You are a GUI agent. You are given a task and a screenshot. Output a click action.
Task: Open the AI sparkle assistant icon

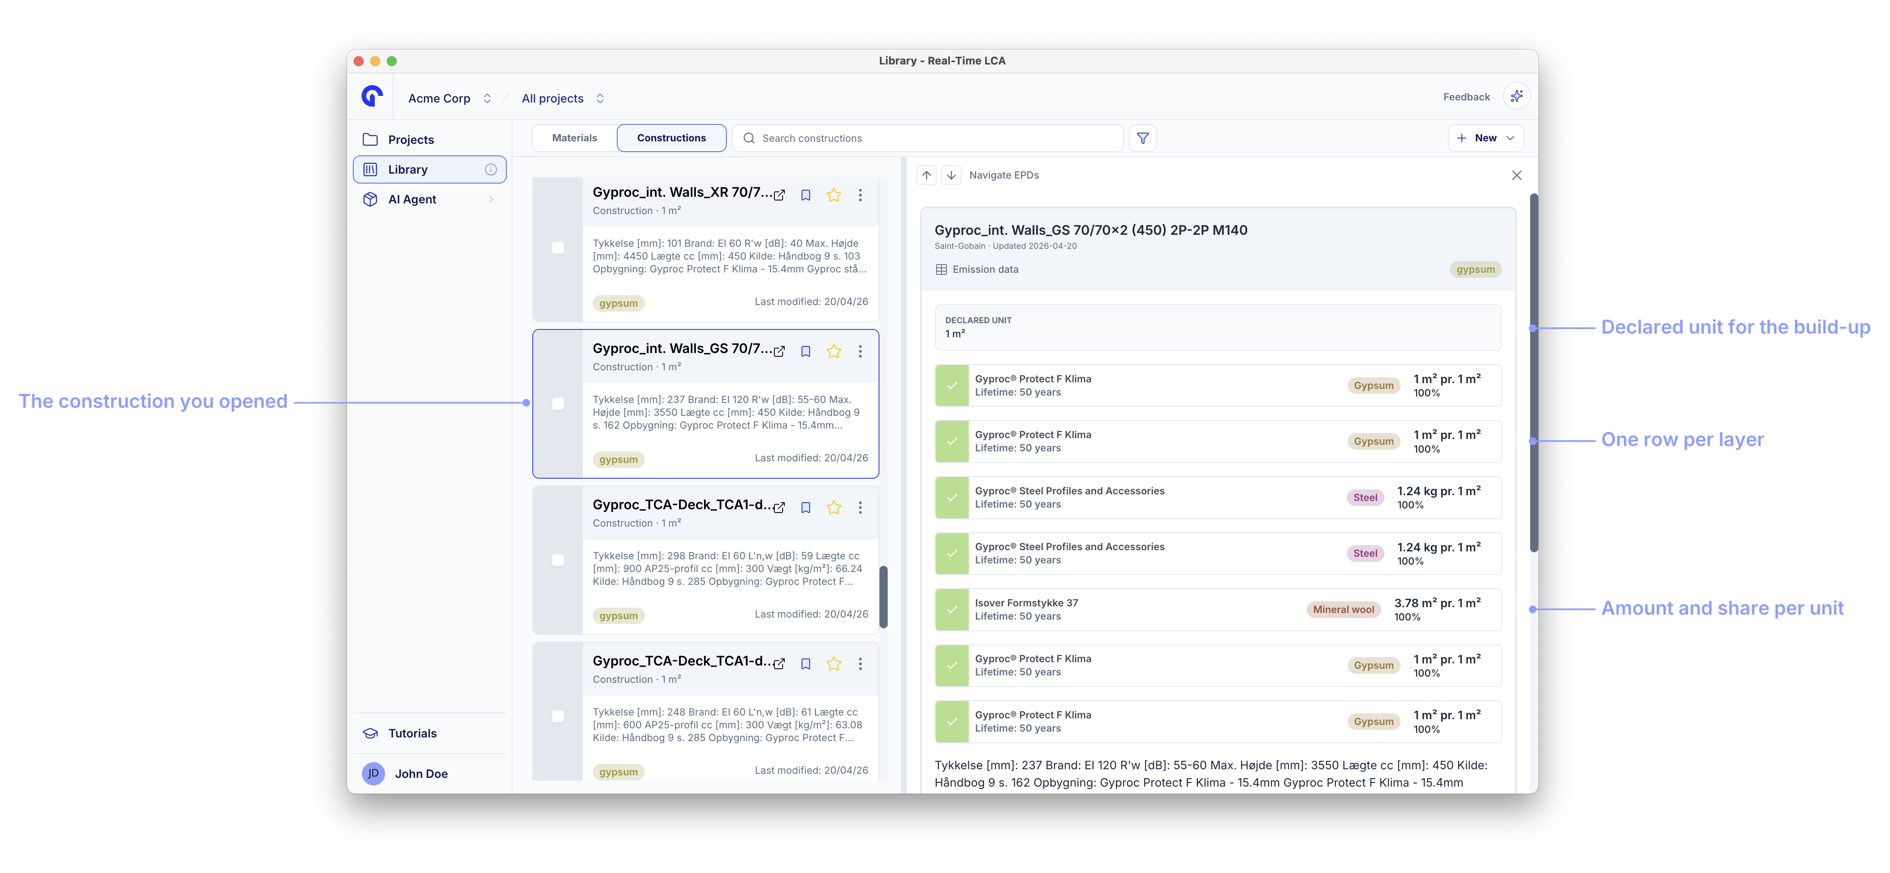pyautogui.click(x=1516, y=97)
